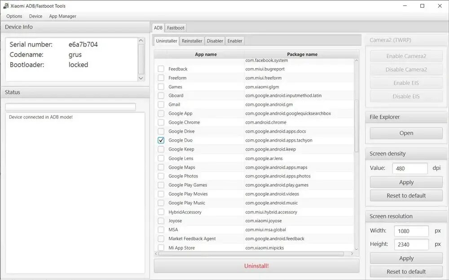Check the Freeform app checkbox
Viewport: 449px width, 280px height.
pos(161,78)
